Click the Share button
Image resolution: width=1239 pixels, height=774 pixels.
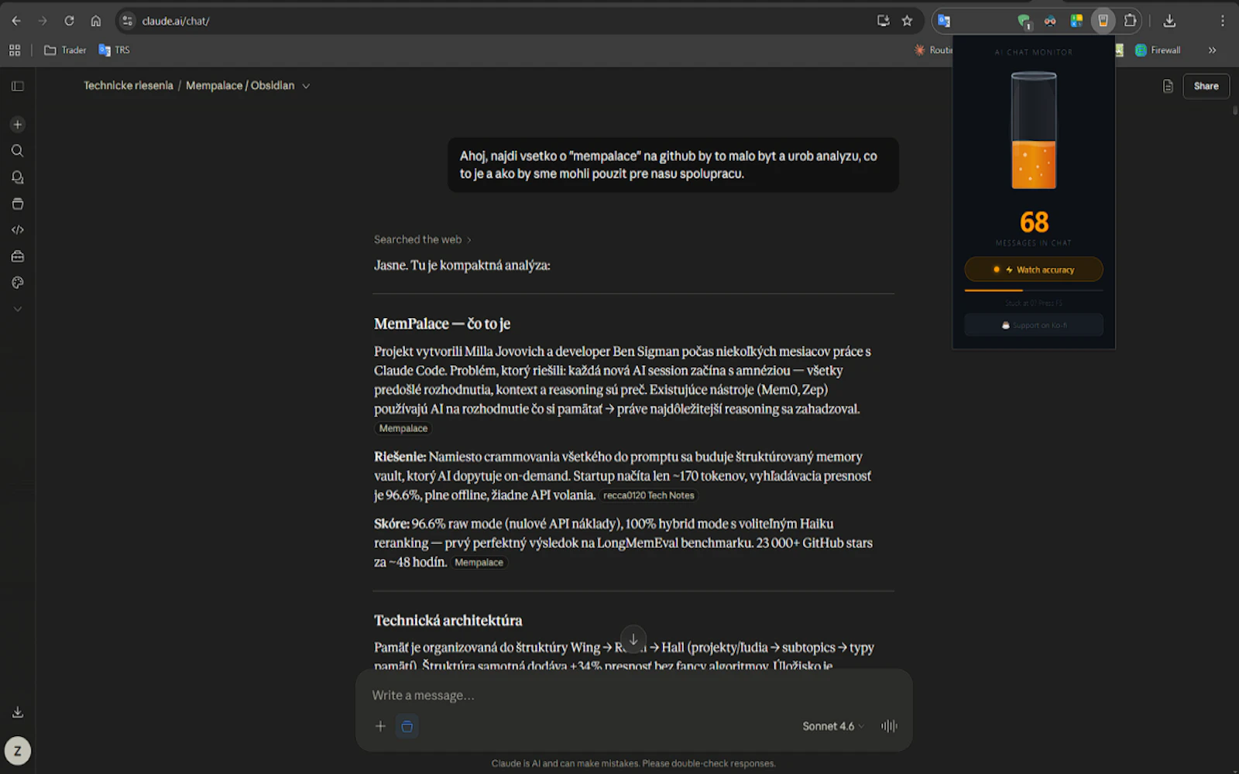[x=1206, y=86]
